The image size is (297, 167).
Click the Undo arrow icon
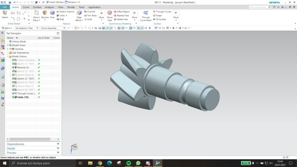(x=14, y=2)
